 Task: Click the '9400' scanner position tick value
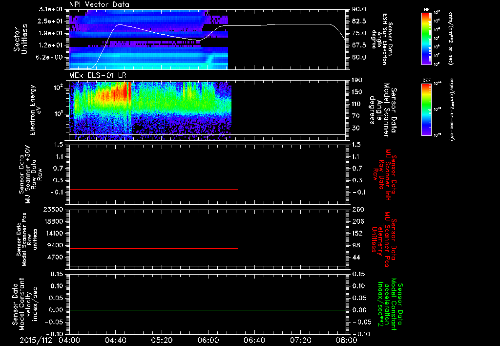pyautogui.click(x=55, y=245)
